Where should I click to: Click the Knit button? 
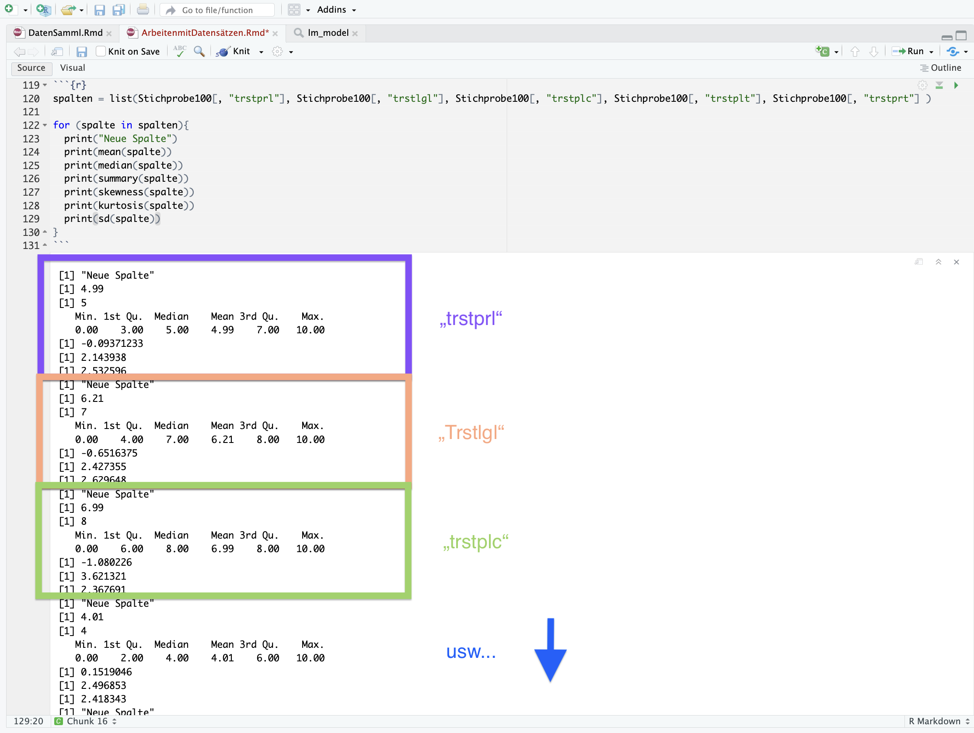(234, 52)
